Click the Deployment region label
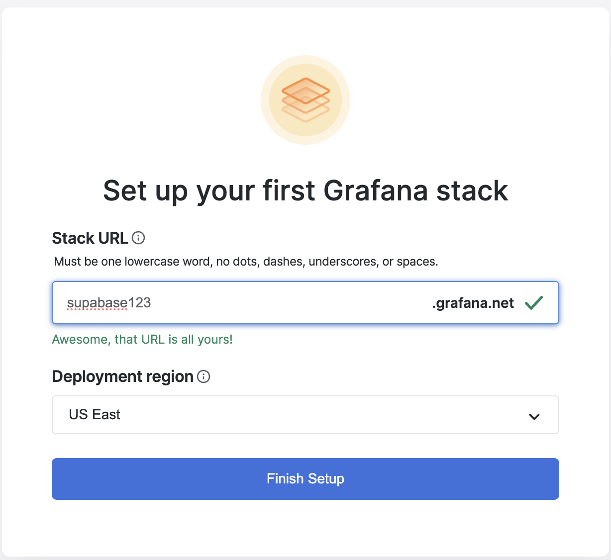The height and width of the screenshot is (560, 611). click(122, 376)
